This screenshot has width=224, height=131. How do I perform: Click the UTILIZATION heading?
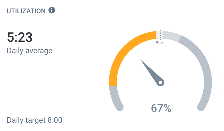(26, 11)
